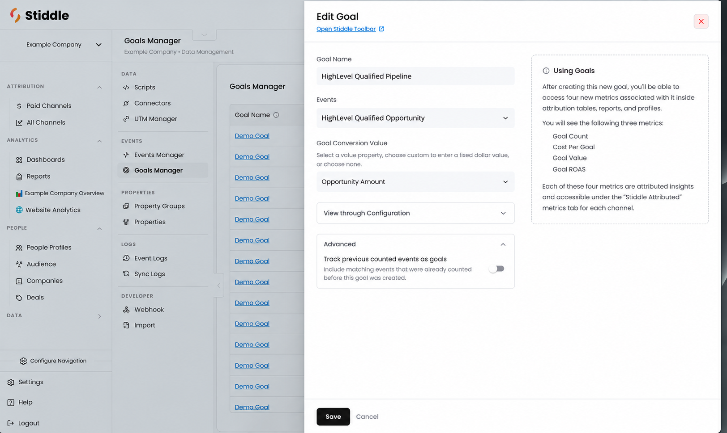Click the Connectors plug icon
This screenshot has height=433, width=727.
tap(126, 103)
